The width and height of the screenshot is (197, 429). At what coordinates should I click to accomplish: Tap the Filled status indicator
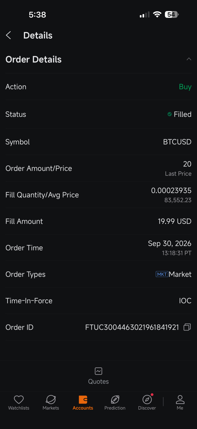click(x=179, y=114)
